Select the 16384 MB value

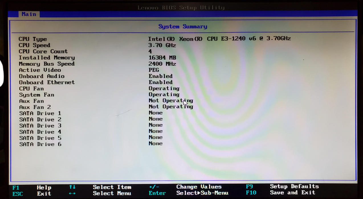point(162,58)
